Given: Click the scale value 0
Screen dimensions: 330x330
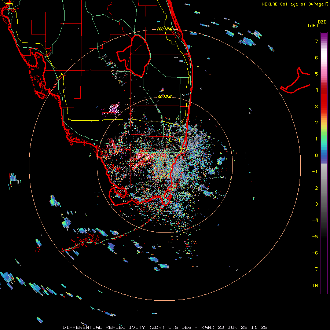Looking at the screenshot, I should (316, 155).
